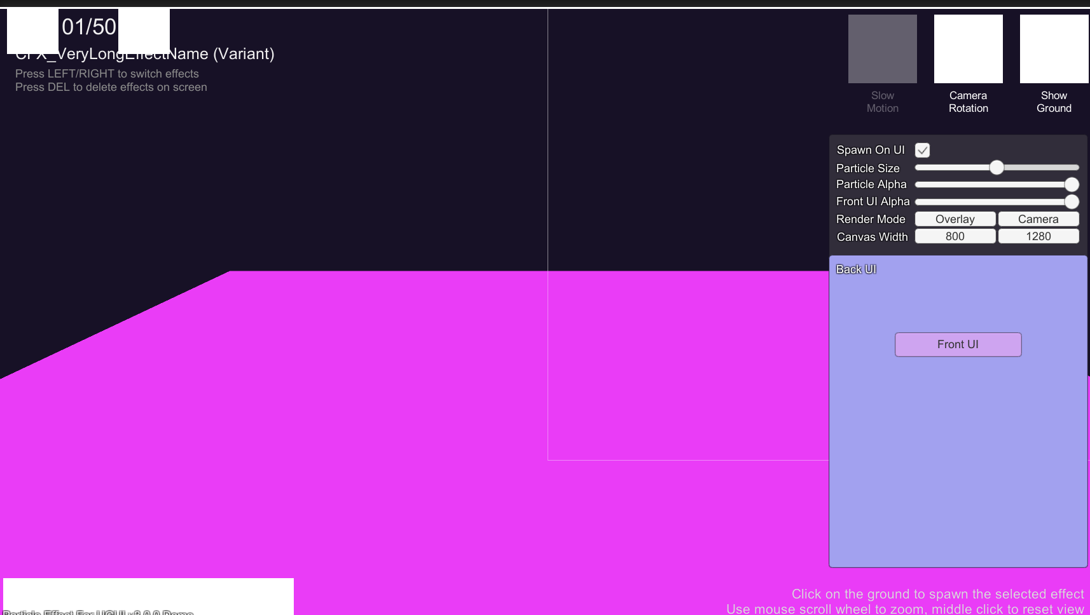The width and height of the screenshot is (1090, 615).
Task: Enable Camera Rotation
Action: point(968,48)
